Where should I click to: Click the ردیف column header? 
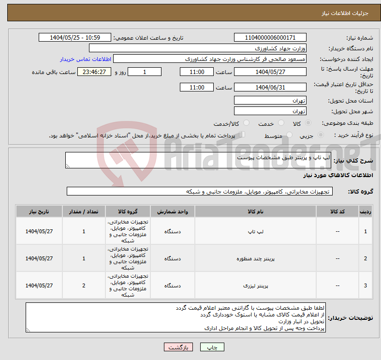click(366, 211)
